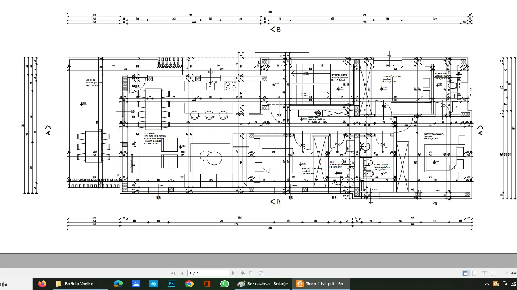This screenshot has width=517, height=290.
Task: Switch to Bez naslova - Bojanje window
Action: point(263,284)
